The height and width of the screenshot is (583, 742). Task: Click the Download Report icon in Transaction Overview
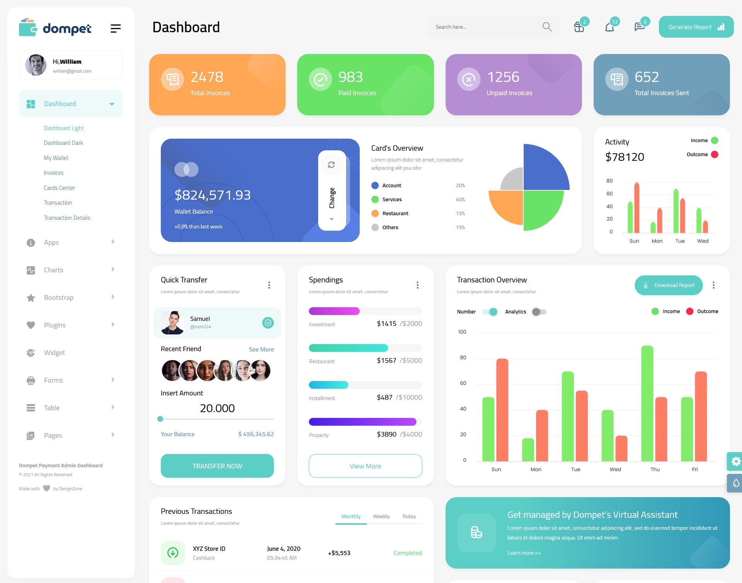(x=647, y=284)
